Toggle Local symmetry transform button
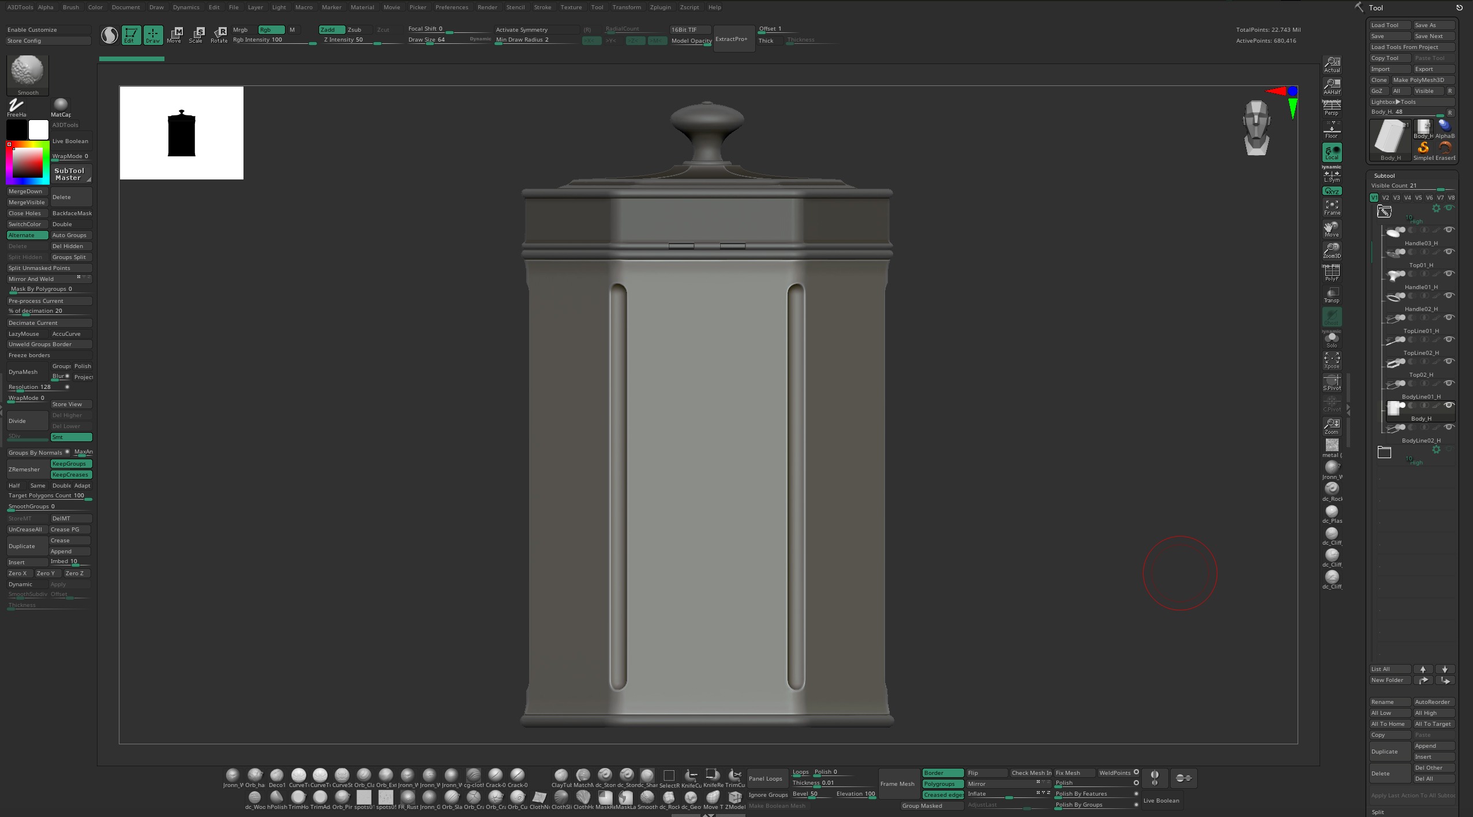This screenshot has width=1473, height=817. [1332, 152]
